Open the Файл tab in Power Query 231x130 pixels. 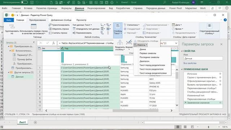9,20
